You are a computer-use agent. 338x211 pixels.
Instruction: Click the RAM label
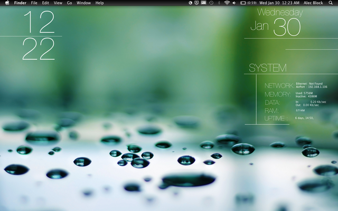pos(271,111)
